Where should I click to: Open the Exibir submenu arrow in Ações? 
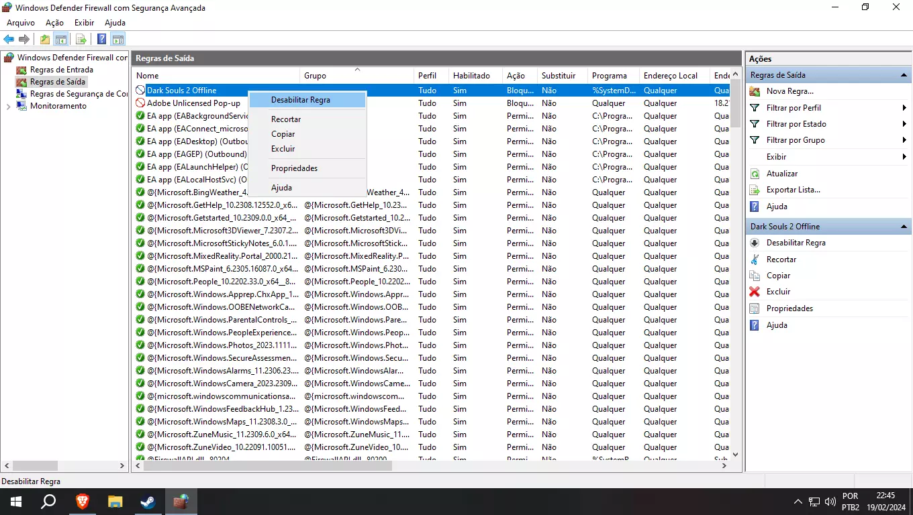[x=904, y=157]
